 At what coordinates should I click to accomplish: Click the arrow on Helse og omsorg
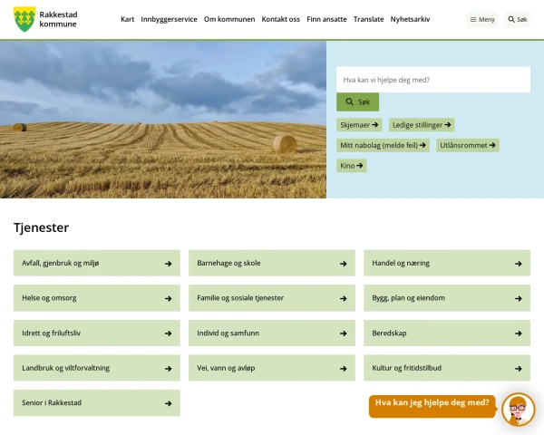168,298
